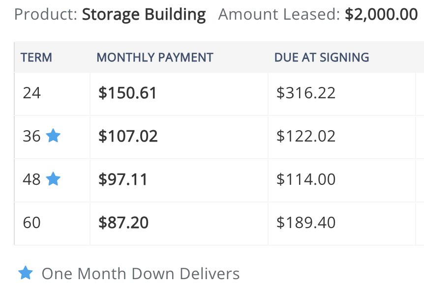This screenshot has height=288, width=424.
Task: Select the TERM column header
Action: 36,58
